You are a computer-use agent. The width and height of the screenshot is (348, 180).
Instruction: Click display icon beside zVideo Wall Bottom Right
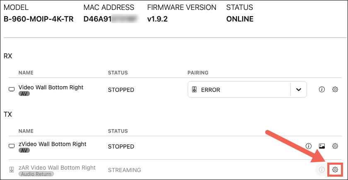click(12, 146)
